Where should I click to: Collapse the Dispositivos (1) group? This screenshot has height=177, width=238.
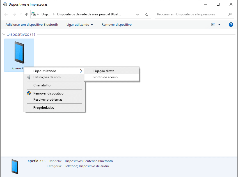[x=4, y=34]
